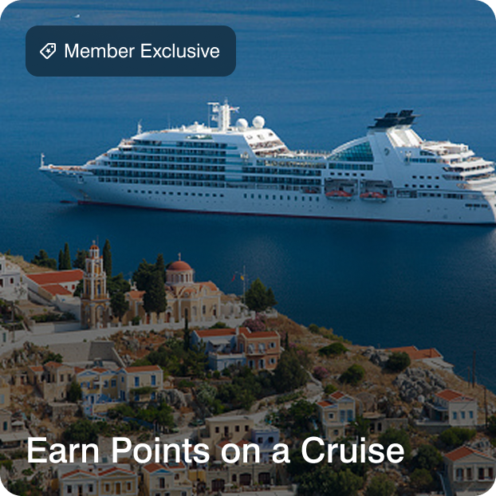Select the Member Exclusive badge label
The height and width of the screenshot is (496, 496).
click(x=131, y=51)
